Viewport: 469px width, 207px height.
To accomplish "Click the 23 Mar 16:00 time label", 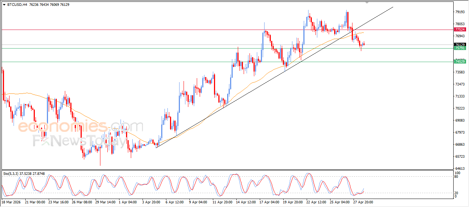I will [x=59, y=202].
